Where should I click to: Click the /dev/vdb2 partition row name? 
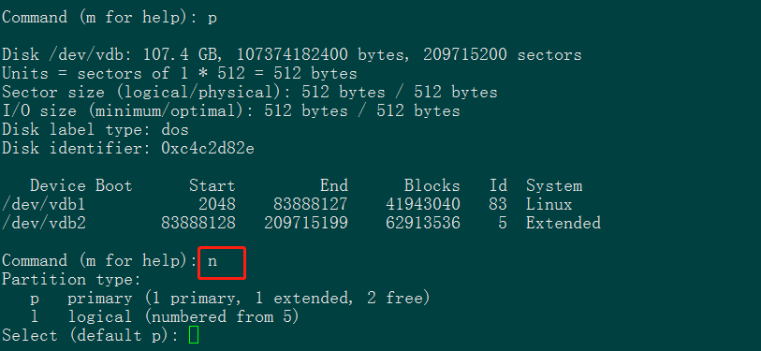[44, 223]
